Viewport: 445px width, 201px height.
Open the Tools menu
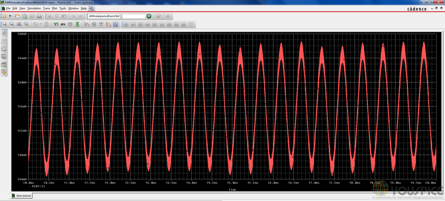[x=62, y=8]
